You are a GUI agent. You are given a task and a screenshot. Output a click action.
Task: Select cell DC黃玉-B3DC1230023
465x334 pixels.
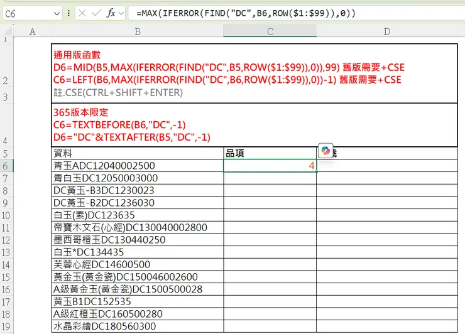pos(138,190)
